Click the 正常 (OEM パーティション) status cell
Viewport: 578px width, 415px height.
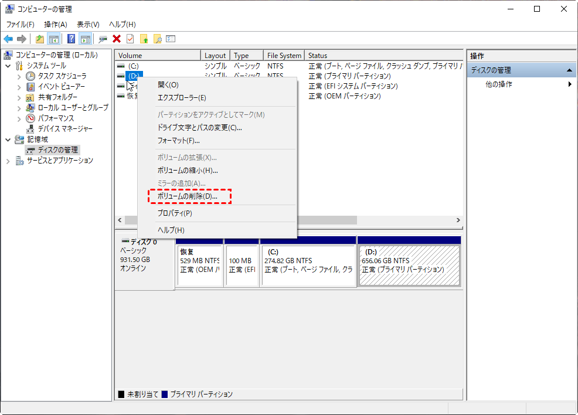click(344, 96)
